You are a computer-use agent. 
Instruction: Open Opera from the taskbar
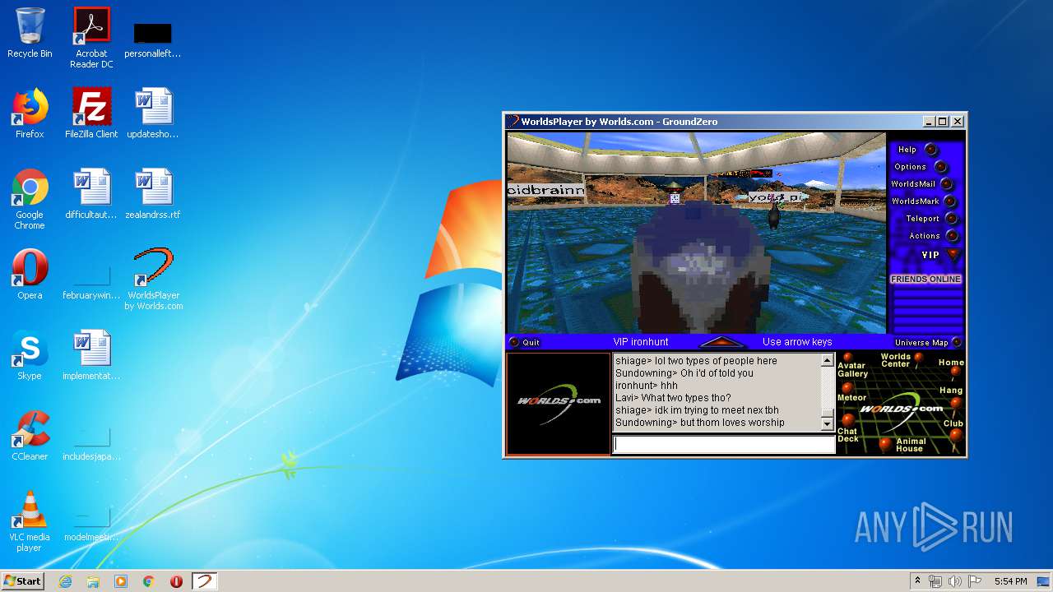pos(176,581)
